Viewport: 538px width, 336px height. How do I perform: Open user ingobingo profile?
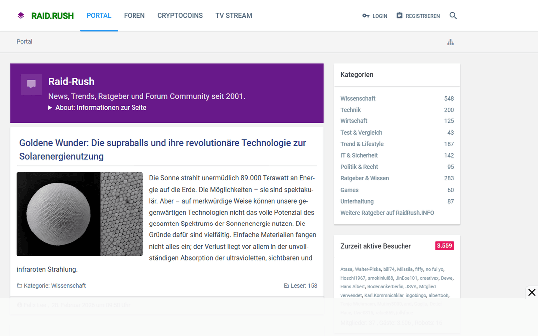coord(416,295)
